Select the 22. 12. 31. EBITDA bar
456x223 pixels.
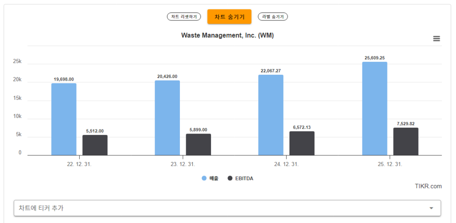tap(95, 145)
